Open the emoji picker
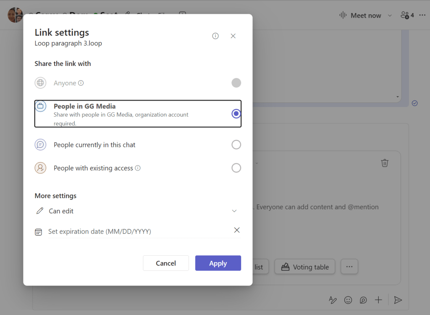The image size is (430, 315). [348, 300]
